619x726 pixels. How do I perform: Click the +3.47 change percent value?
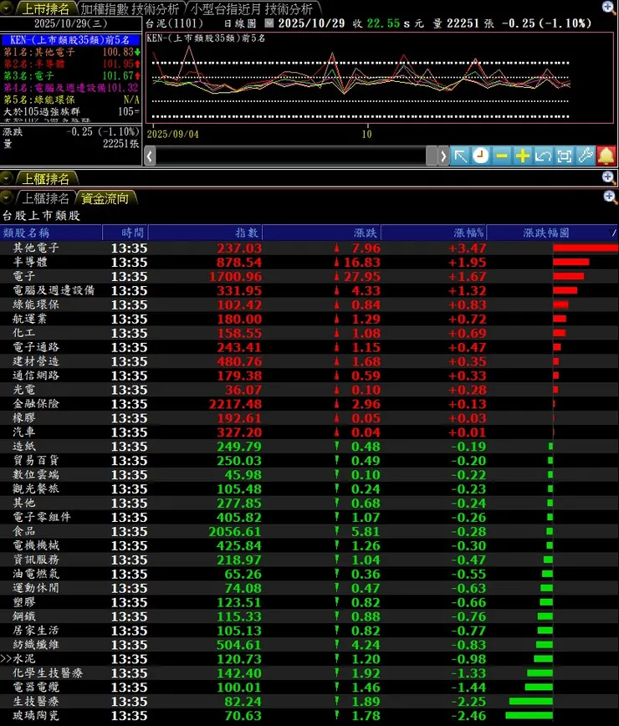click(x=467, y=248)
